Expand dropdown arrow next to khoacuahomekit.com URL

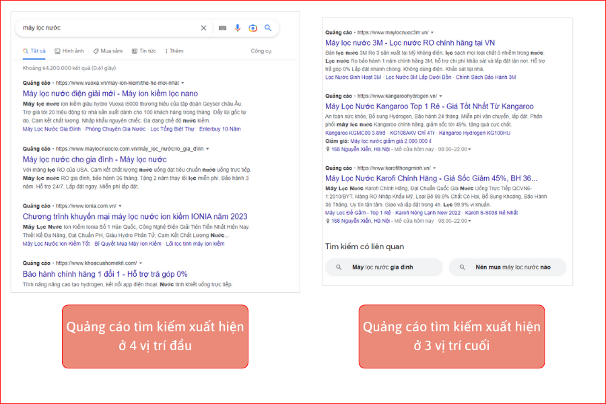click(x=141, y=263)
